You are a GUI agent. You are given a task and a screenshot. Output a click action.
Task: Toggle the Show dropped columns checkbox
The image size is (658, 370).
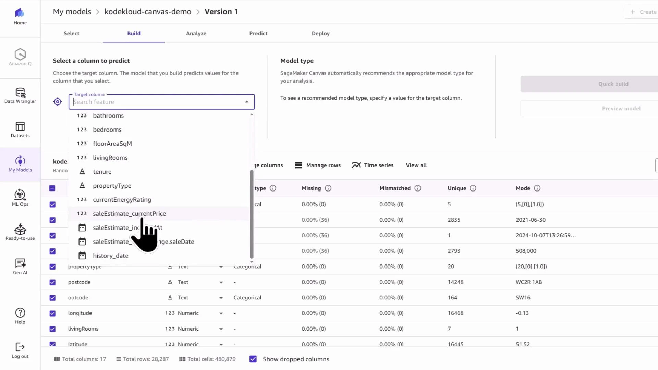(x=253, y=359)
